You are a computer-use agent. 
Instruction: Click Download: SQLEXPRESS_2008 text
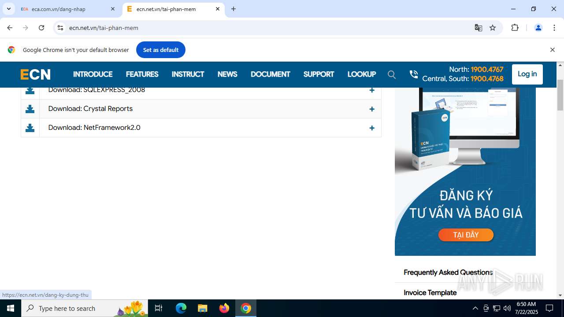click(x=96, y=90)
